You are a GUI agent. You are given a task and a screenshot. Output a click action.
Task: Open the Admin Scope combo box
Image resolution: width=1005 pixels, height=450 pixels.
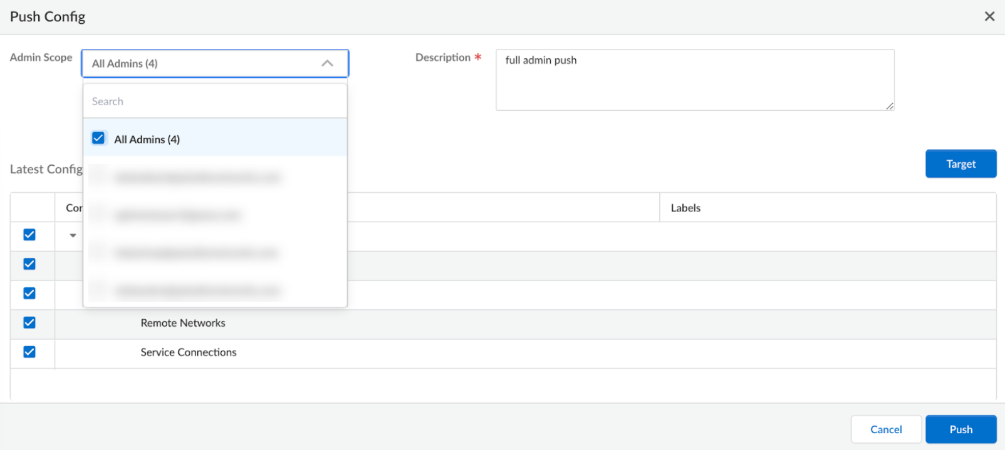pyautogui.click(x=207, y=63)
